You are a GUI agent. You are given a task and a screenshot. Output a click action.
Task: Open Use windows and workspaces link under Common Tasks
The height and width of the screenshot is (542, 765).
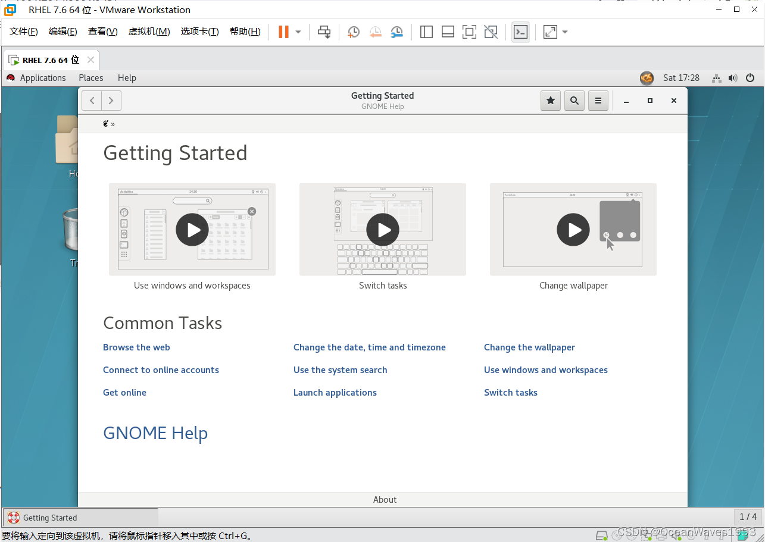pos(546,370)
